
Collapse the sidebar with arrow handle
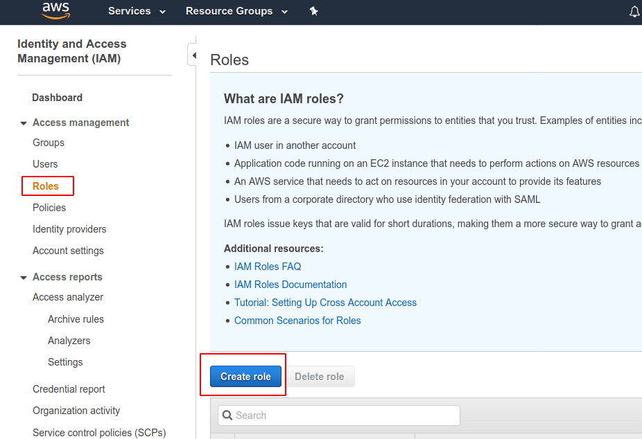tap(193, 55)
